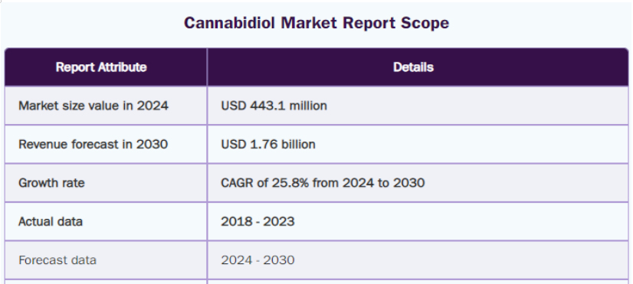The height and width of the screenshot is (284, 633).
Task: Click the Cannabidiol Market Report Scope title
Action: coord(316,23)
